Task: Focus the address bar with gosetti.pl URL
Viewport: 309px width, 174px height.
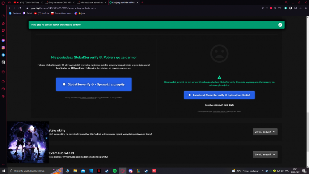Action: tap(63, 8)
